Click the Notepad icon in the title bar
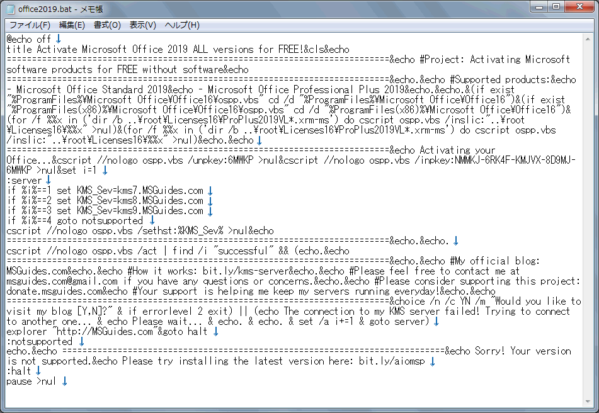599x413 pixels. (11, 8)
